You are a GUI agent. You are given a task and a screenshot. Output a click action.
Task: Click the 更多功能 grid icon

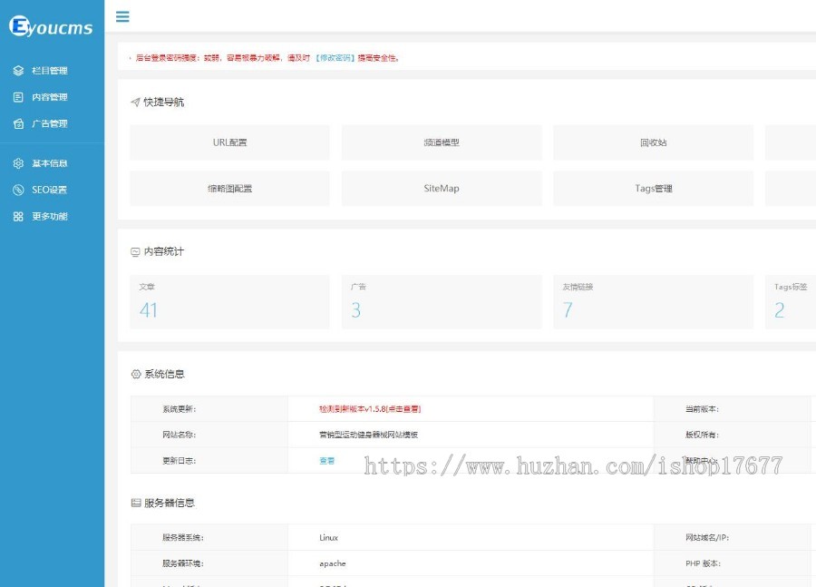coord(18,216)
